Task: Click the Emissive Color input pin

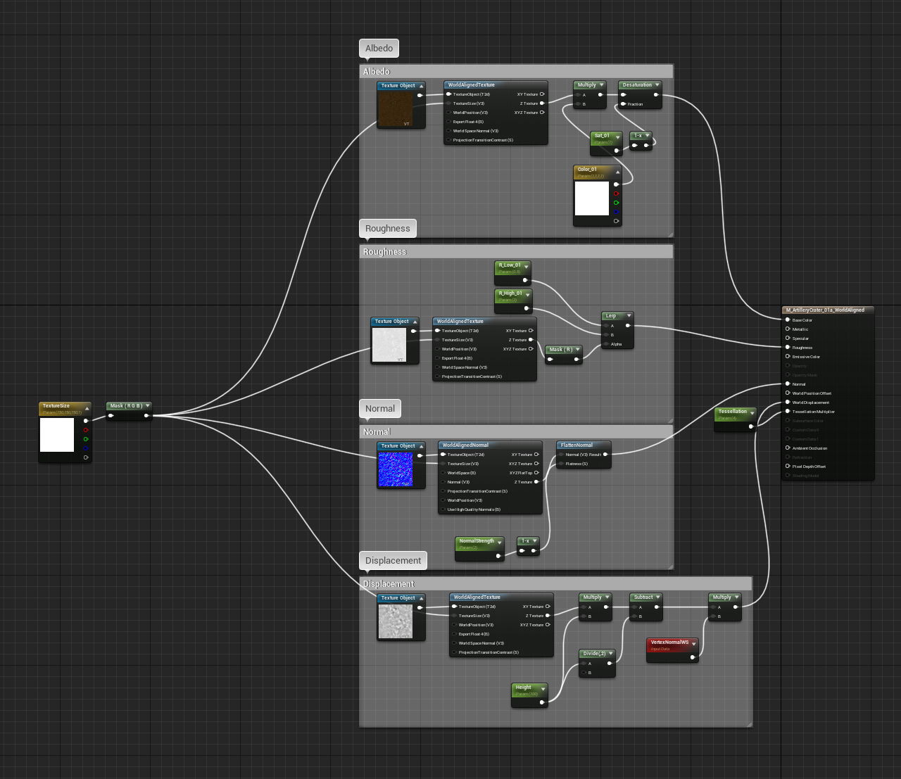Action: tap(788, 356)
